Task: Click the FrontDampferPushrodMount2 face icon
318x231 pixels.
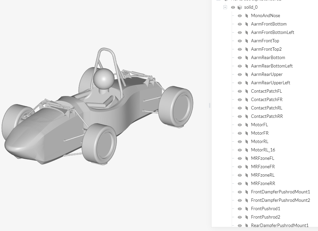Action: pos(246,200)
